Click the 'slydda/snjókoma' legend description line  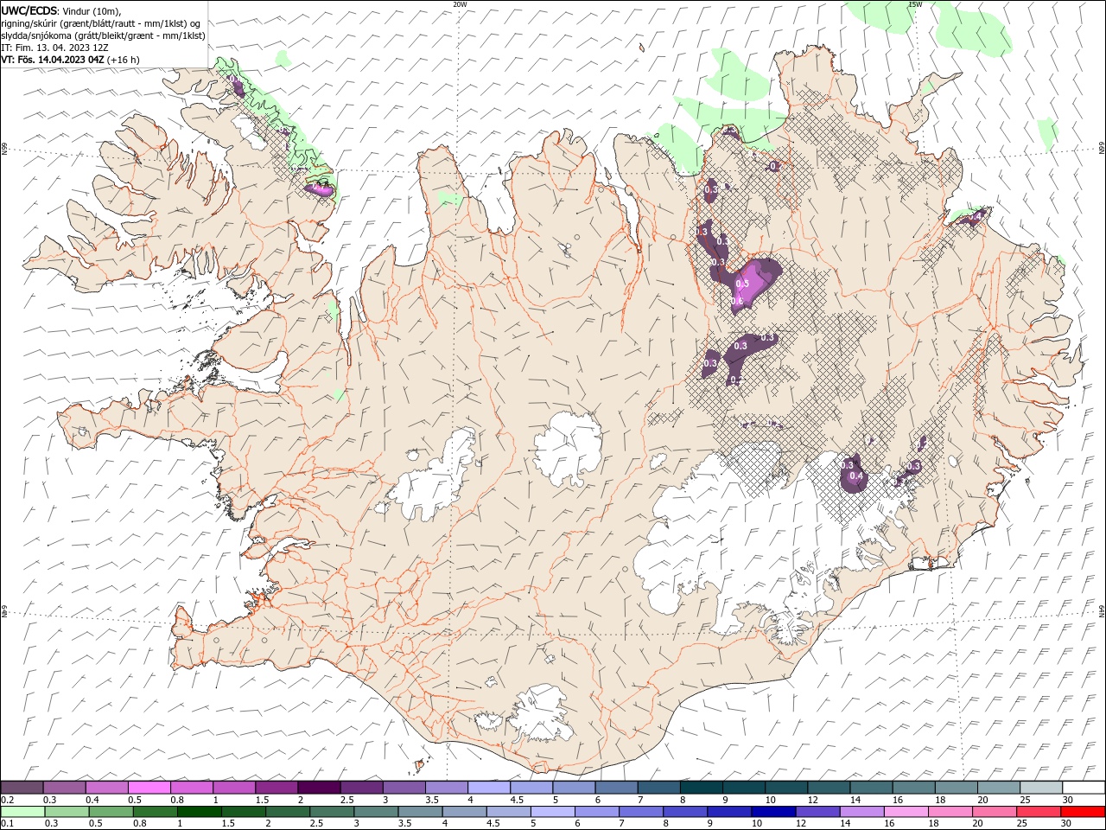[x=103, y=35]
